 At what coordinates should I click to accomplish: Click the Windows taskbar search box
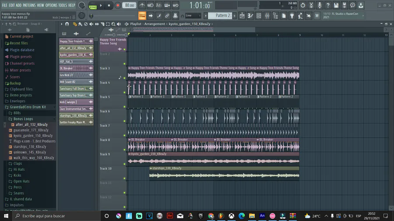[56, 216]
